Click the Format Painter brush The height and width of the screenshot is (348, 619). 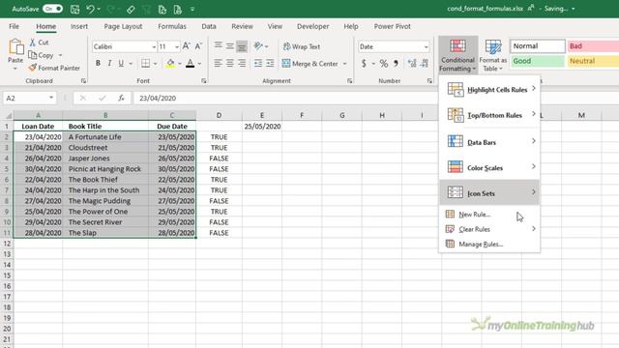click(32, 68)
